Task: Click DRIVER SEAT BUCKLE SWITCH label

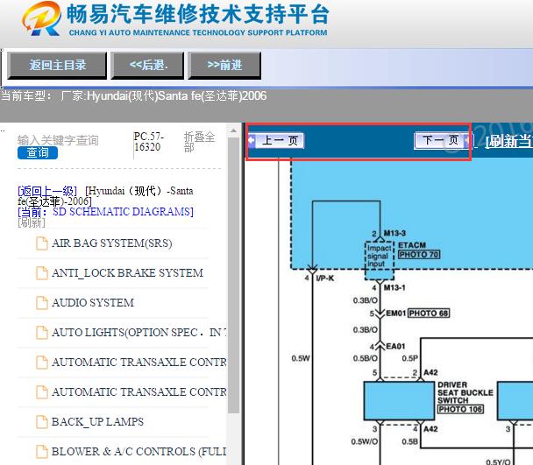Action: 465,392
